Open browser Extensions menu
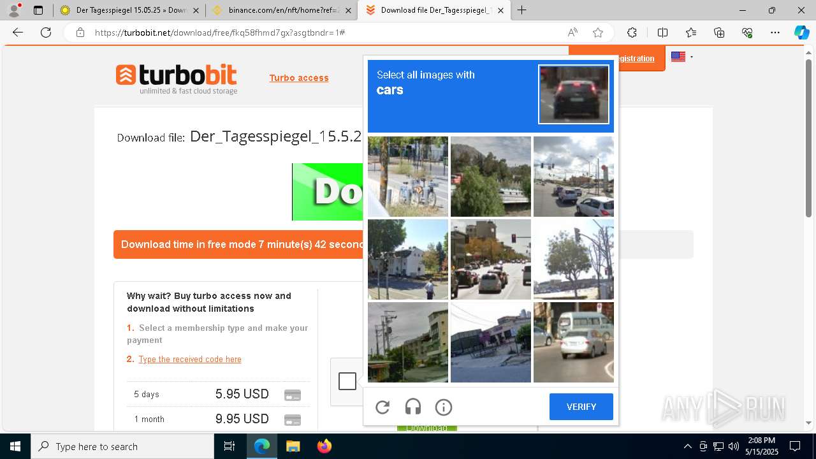816x459 pixels. click(632, 33)
